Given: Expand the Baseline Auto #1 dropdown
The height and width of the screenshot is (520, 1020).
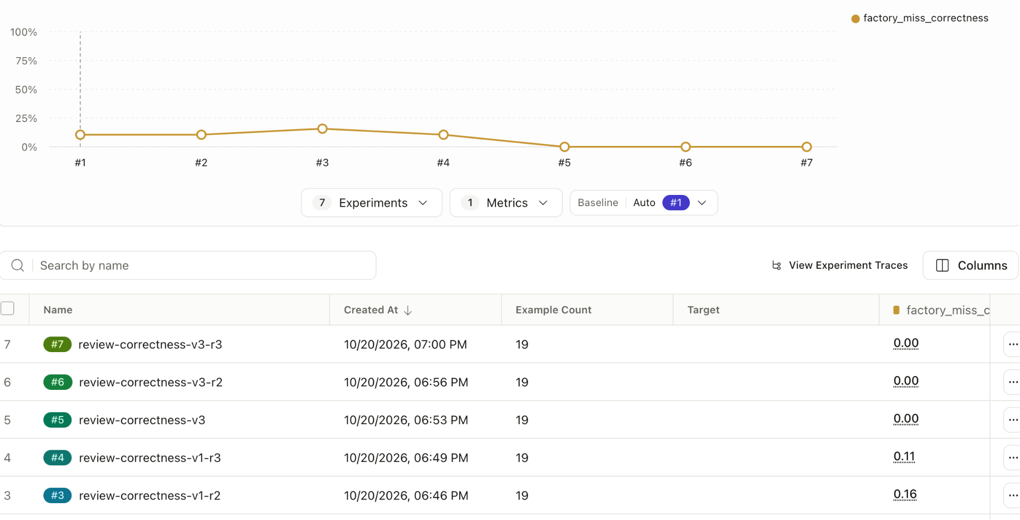Looking at the screenshot, I should (643, 203).
